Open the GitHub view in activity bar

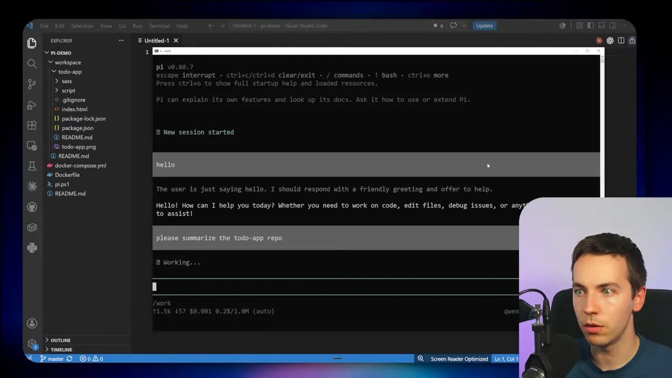[x=32, y=207]
